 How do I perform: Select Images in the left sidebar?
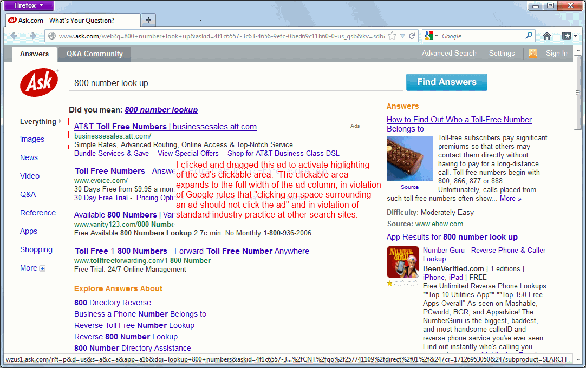32,140
